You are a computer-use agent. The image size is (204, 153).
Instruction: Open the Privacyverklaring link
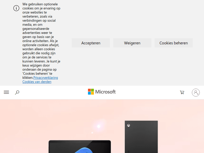coord(45,78)
